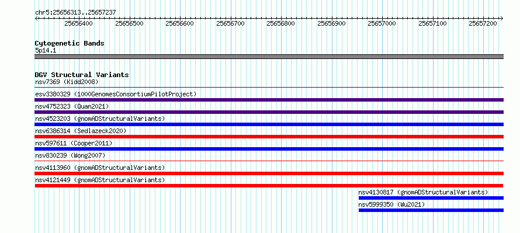520x233 pixels.
Task: Click the short blue bar under nsv4130817
Action: 431,198
